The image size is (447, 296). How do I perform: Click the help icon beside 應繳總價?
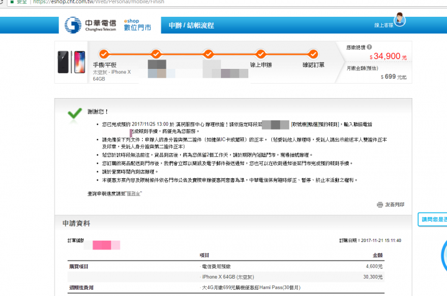369,47
